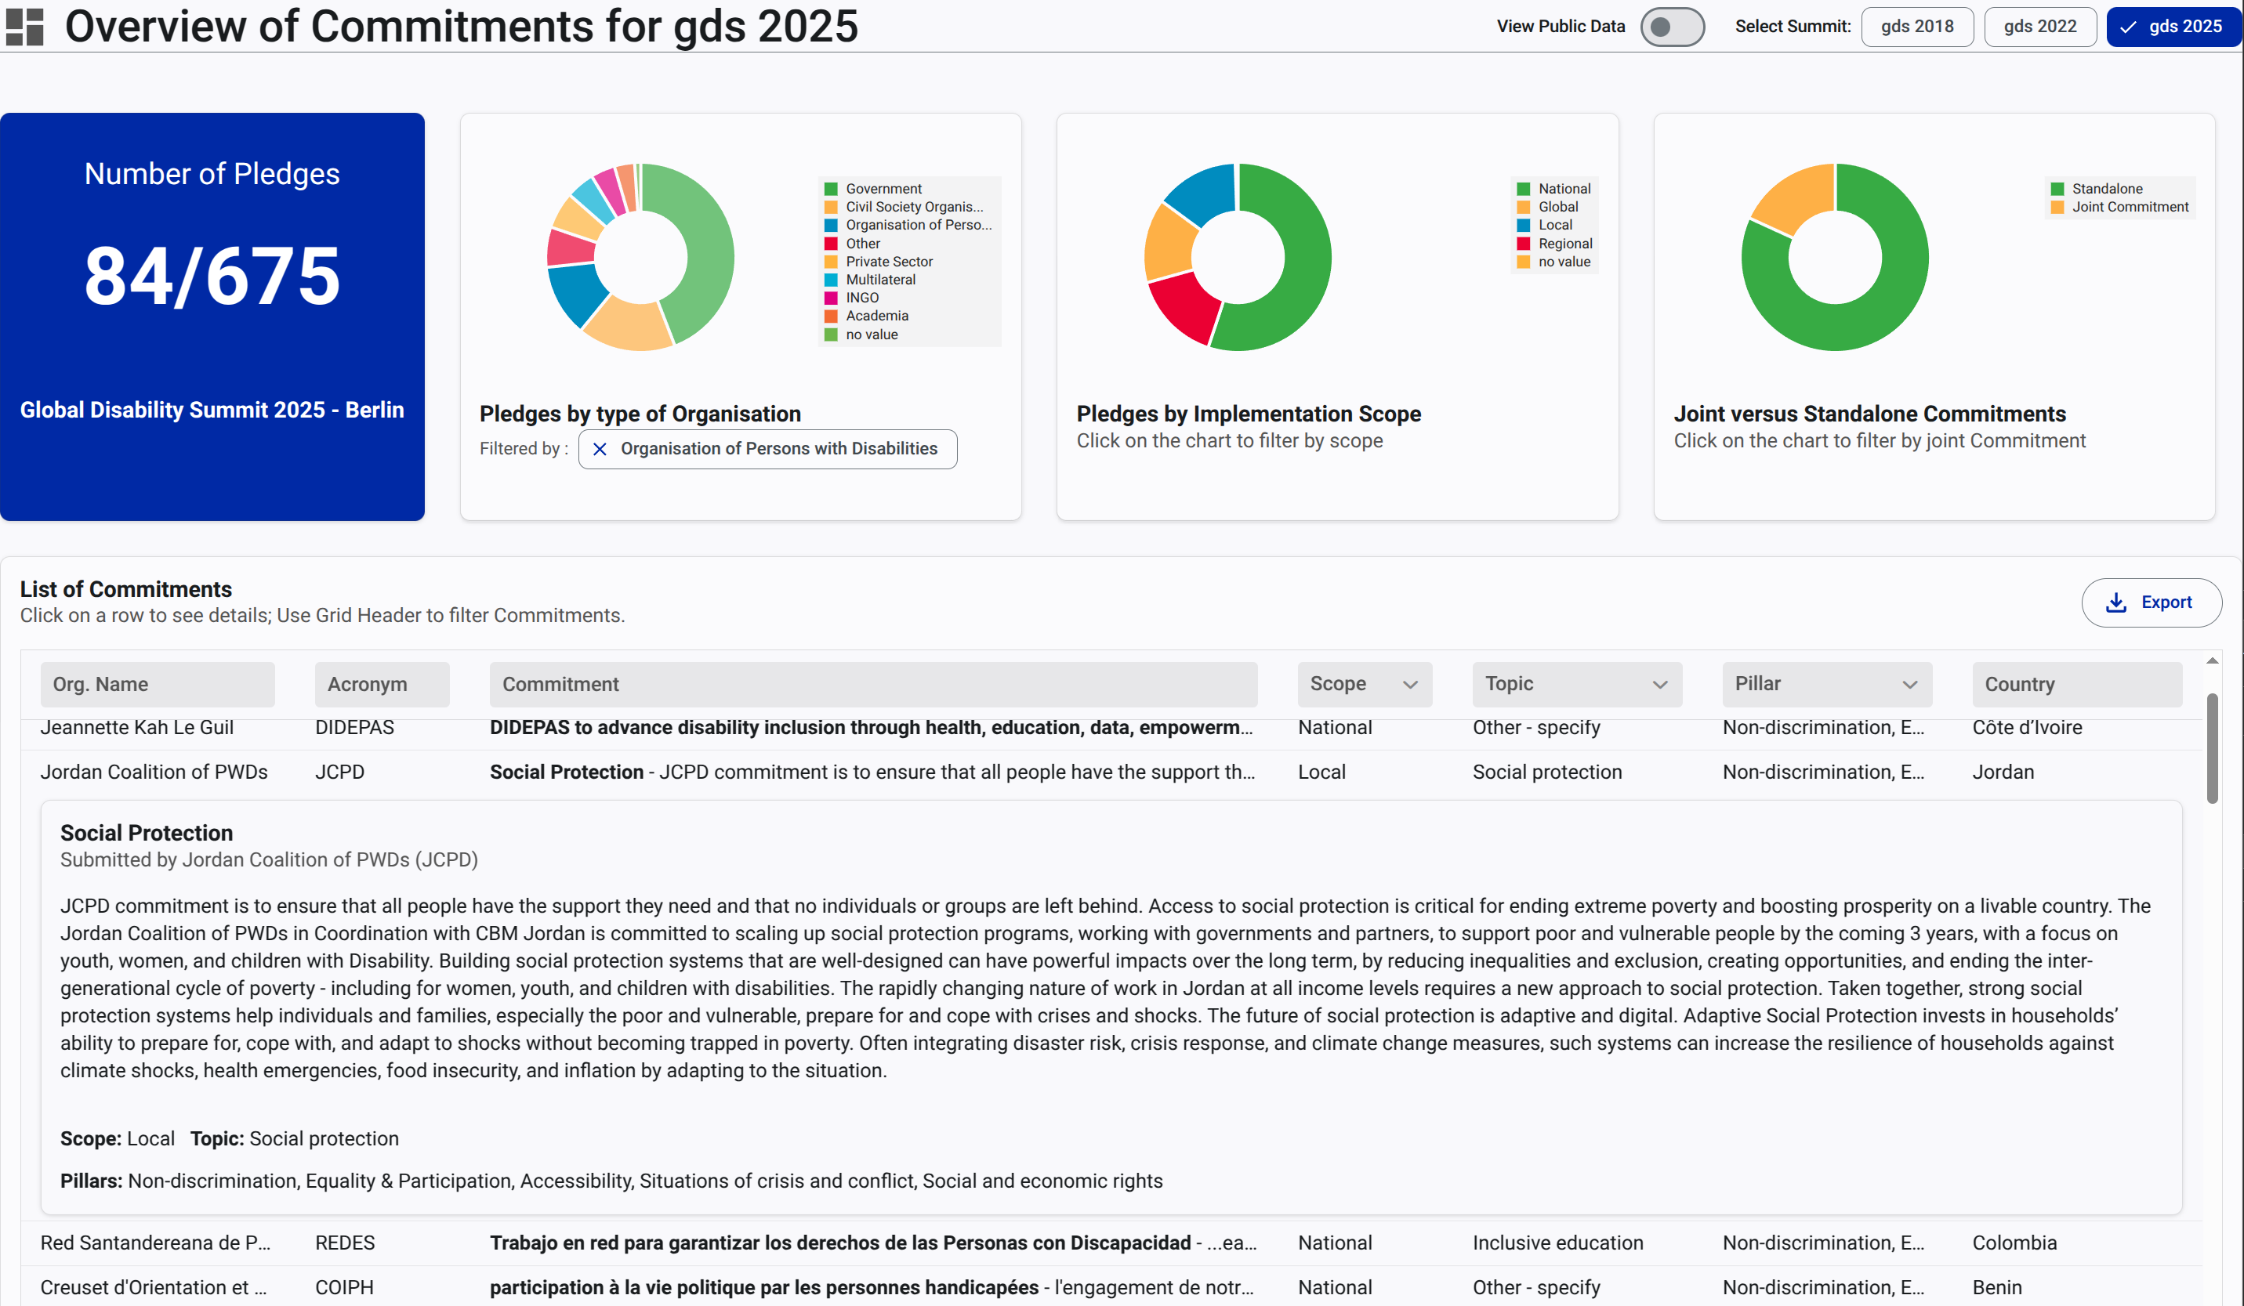Remove the Organisation of Persons with Disabilities filter
This screenshot has width=2244, height=1306.
(x=600, y=450)
